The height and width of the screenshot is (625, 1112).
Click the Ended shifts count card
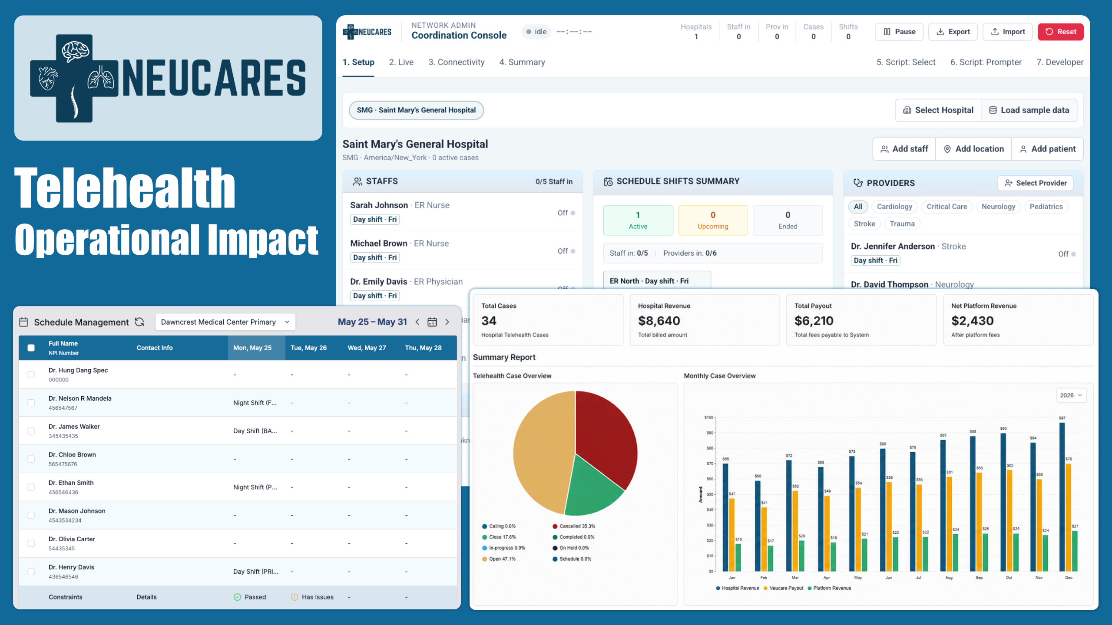(x=788, y=220)
